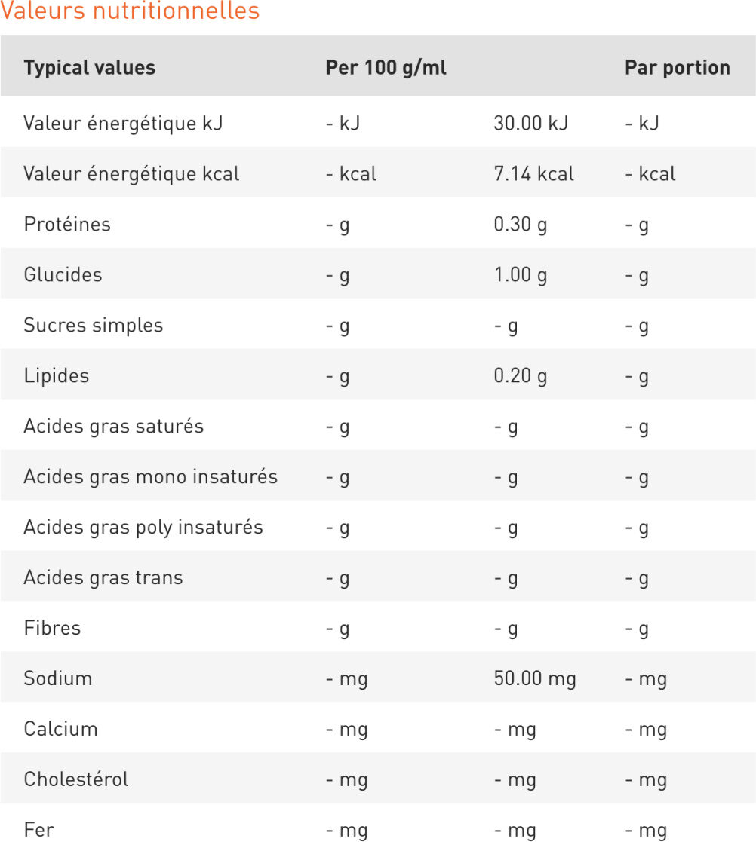Click the Fer row label
756x842 pixels.
[x=38, y=830]
